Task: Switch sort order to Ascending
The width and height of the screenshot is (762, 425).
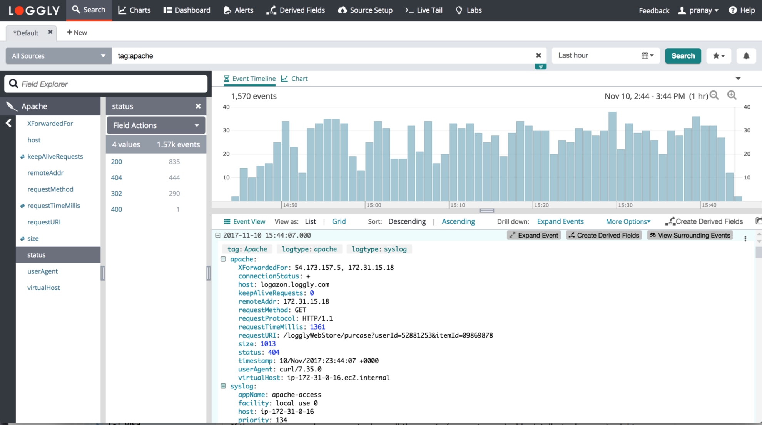Action: [458, 221]
